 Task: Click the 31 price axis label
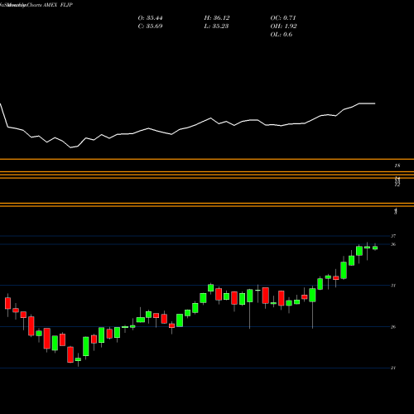click(x=393, y=286)
